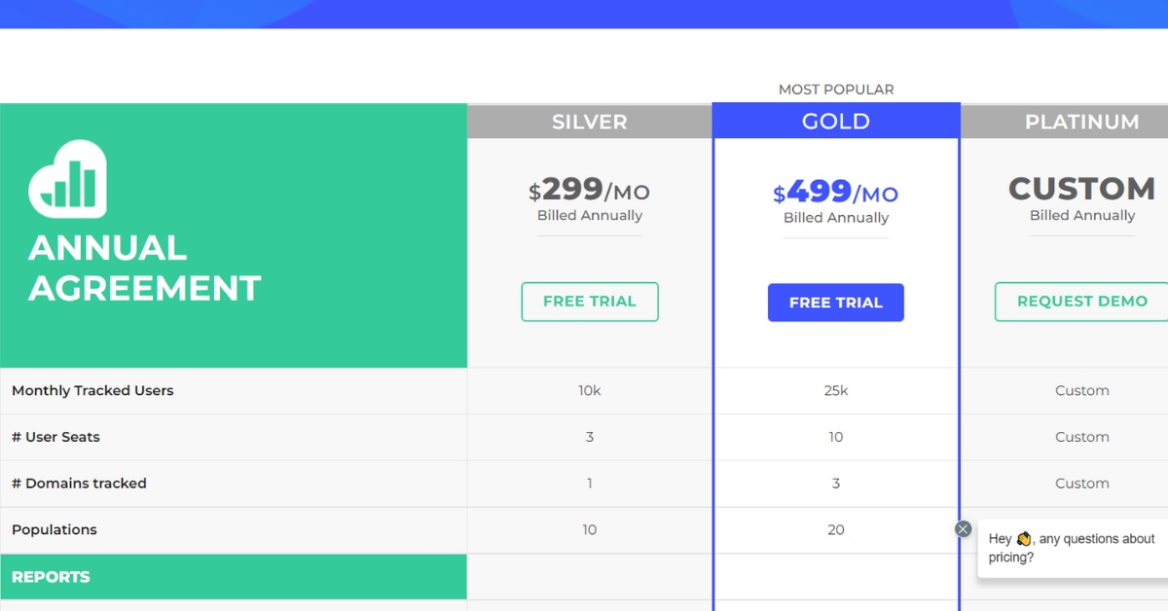Click the $299/MO Silver price
The image size is (1168, 611).
coord(590,190)
